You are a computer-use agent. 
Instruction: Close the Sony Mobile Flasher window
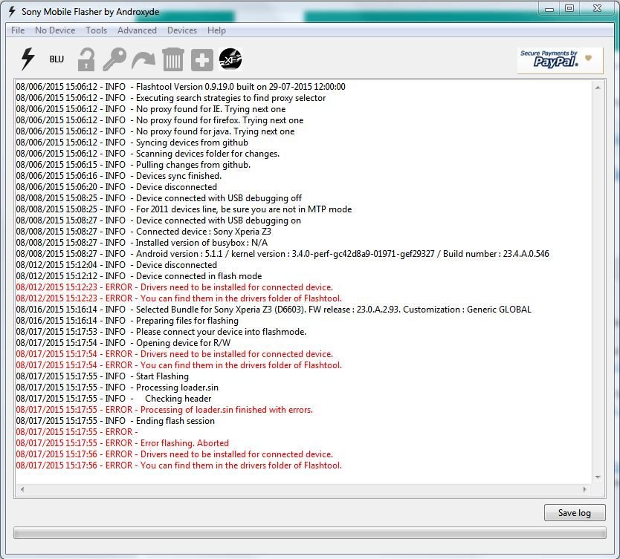point(597,9)
